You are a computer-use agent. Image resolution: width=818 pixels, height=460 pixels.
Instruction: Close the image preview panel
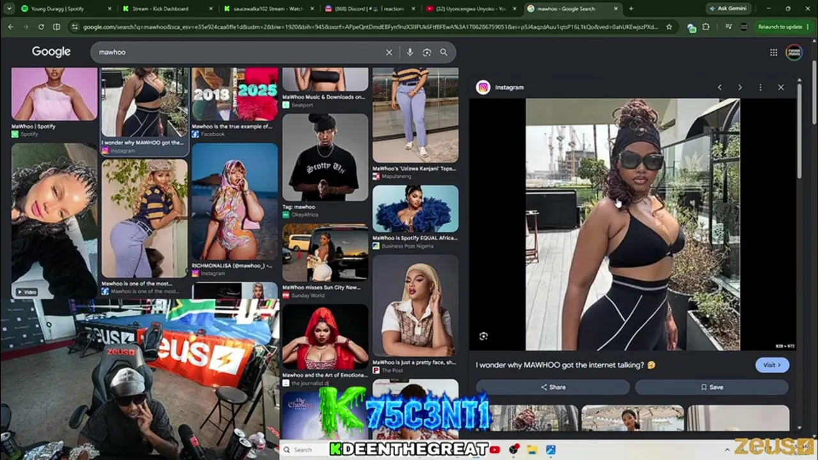pos(780,88)
